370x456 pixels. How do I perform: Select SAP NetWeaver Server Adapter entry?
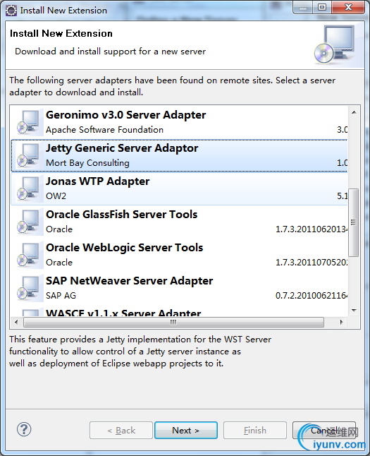coord(179,288)
